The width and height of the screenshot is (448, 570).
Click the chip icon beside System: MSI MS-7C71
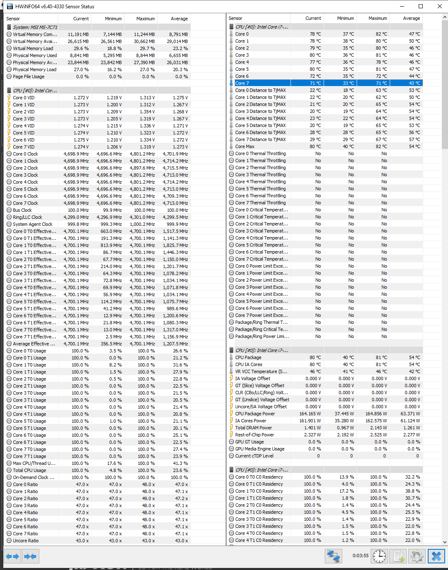coord(9,27)
